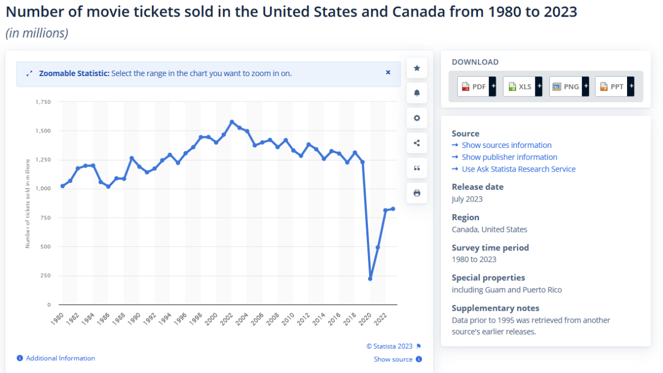Click the Statista 2023 flag icon
Viewport: 663px width, 373px height.
click(419, 346)
